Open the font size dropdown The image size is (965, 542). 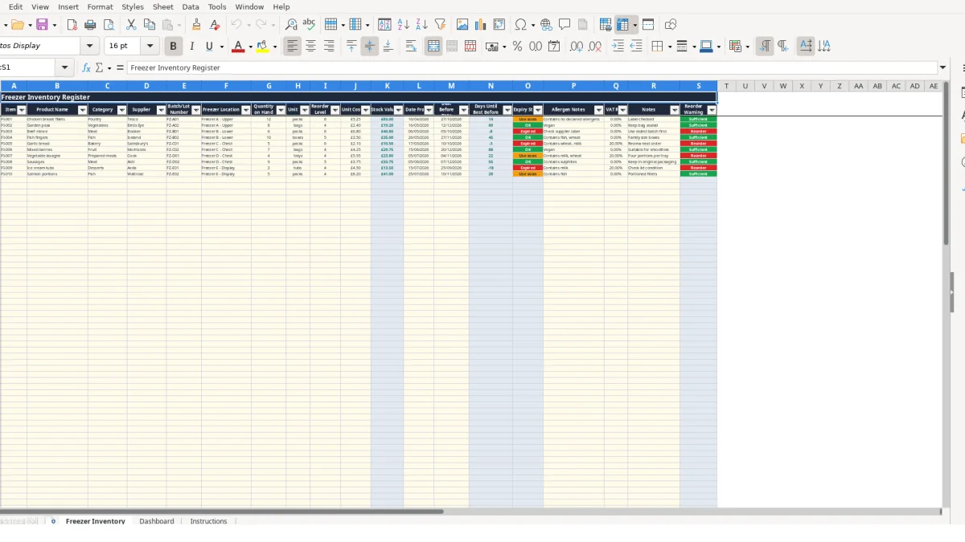click(x=150, y=47)
